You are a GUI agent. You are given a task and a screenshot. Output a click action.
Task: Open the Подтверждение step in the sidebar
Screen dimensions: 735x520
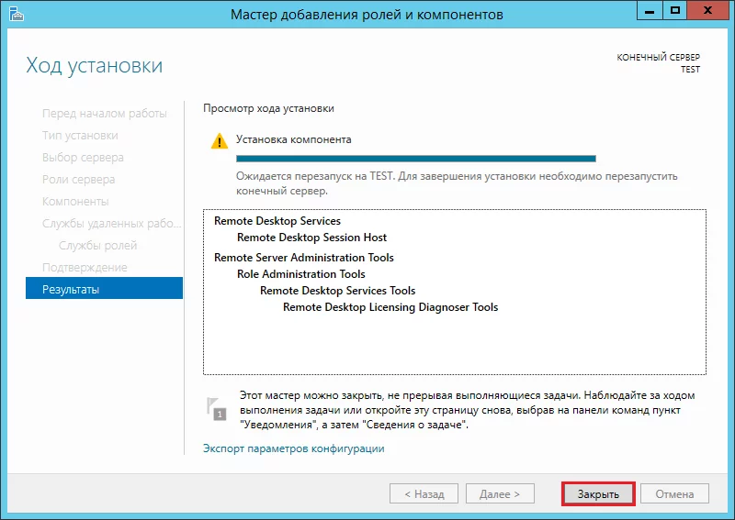point(85,267)
